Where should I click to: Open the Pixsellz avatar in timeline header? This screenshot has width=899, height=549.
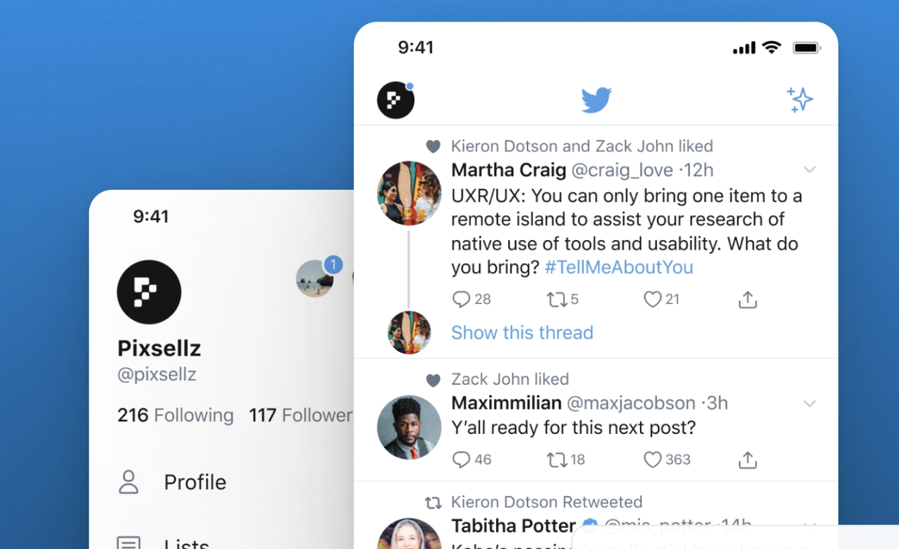click(396, 100)
